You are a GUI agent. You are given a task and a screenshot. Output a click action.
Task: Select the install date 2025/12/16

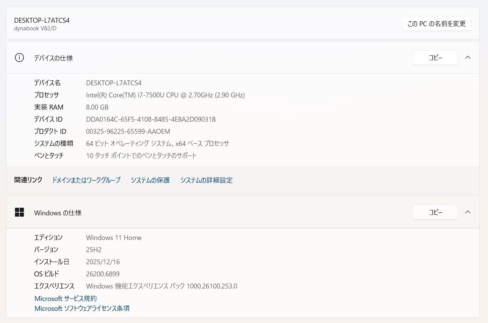(103, 262)
